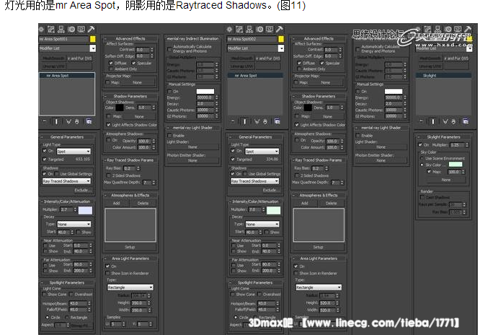Toggle Diffuse checkbox in Area Spot001 Advanced Effects
The height and width of the screenshot is (335, 480).
(x=111, y=63)
